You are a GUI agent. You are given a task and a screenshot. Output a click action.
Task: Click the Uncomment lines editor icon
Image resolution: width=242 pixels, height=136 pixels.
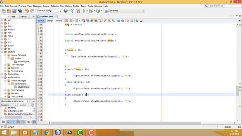pos(141,21)
